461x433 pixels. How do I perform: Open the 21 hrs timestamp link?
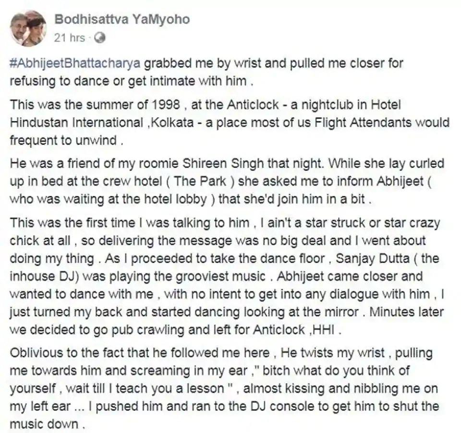[69, 38]
